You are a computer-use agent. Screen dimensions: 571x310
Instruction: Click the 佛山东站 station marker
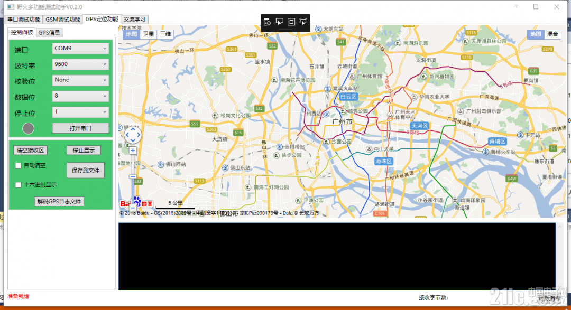tap(225, 168)
